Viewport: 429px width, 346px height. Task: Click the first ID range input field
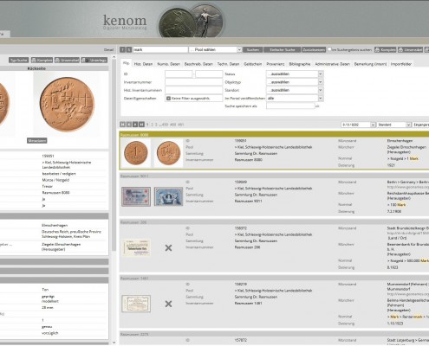179,74
